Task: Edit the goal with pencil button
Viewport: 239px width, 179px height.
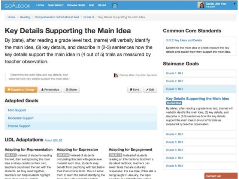Action: point(150,90)
